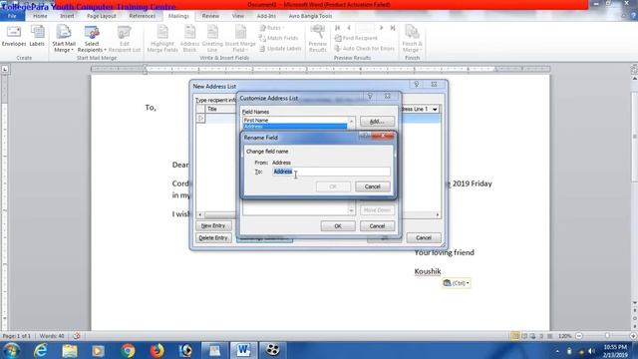Open Internet Explorer from taskbar

[40, 350]
